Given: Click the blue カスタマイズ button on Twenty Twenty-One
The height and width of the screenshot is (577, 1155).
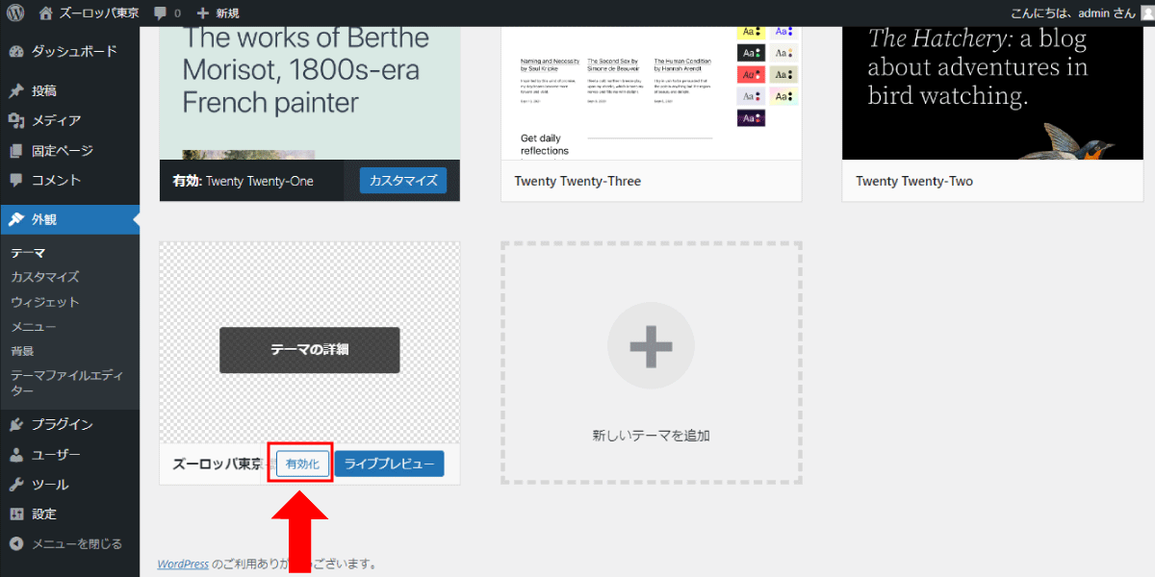Looking at the screenshot, I should [x=403, y=181].
